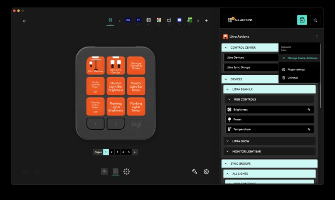Choose Plugin settings from menu

299,69
